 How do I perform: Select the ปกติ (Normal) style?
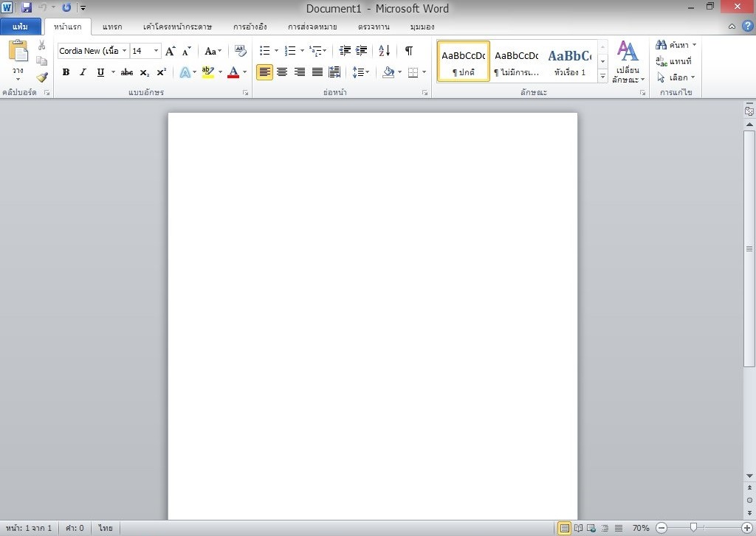click(x=464, y=62)
